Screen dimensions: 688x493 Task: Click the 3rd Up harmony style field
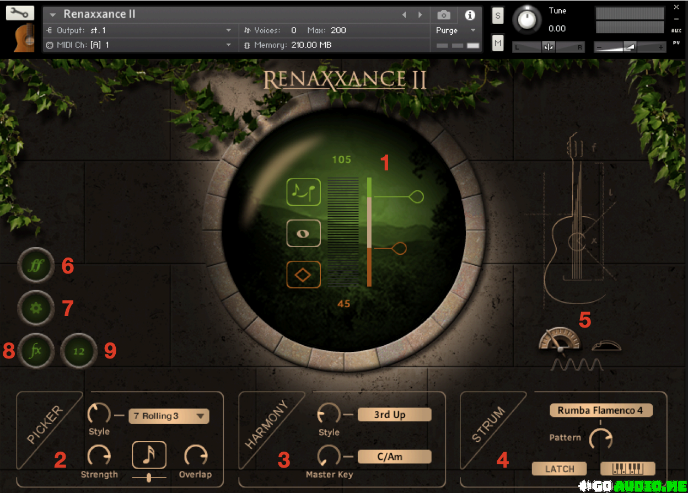pyautogui.click(x=394, y=415)
